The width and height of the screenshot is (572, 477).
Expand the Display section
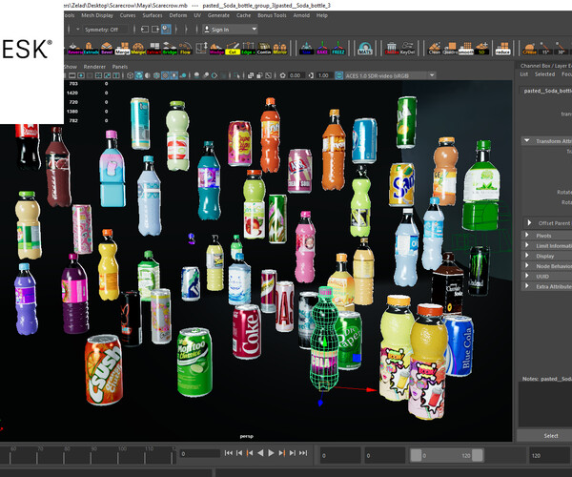coord(527,256)
